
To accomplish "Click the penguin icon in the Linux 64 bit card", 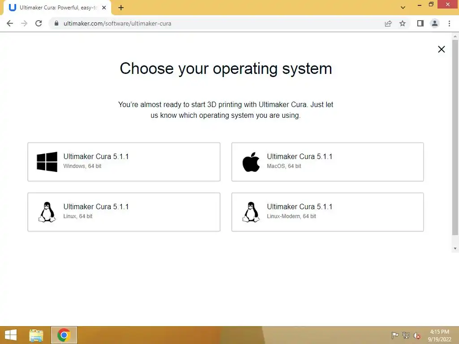I will pyautogui.click(x=47, y=212).
